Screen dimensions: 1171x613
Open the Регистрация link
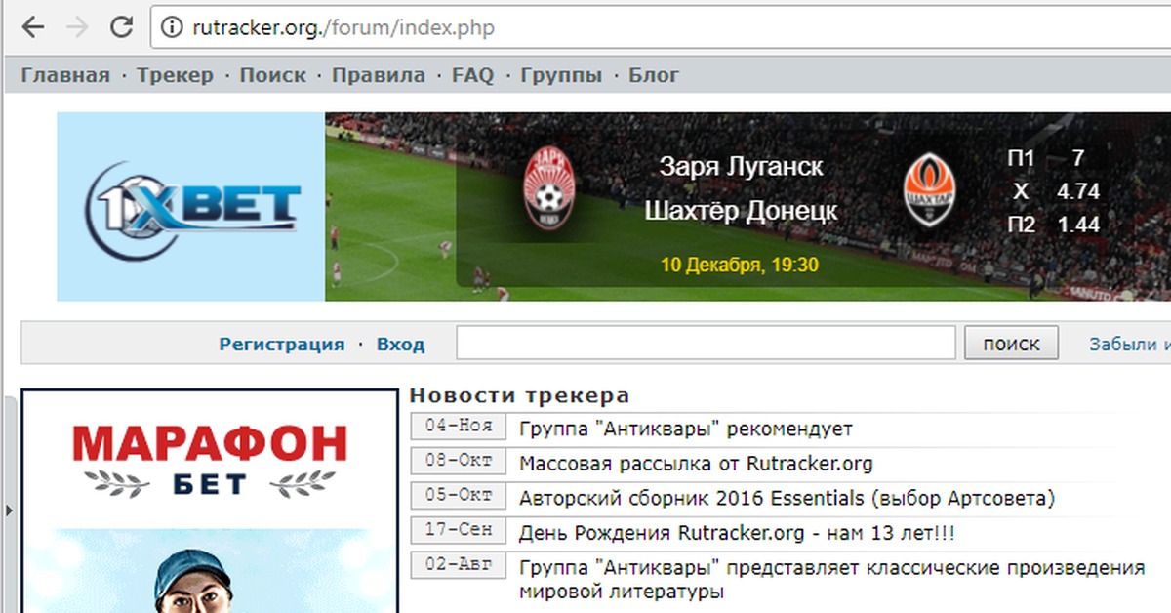pos(282,344)
